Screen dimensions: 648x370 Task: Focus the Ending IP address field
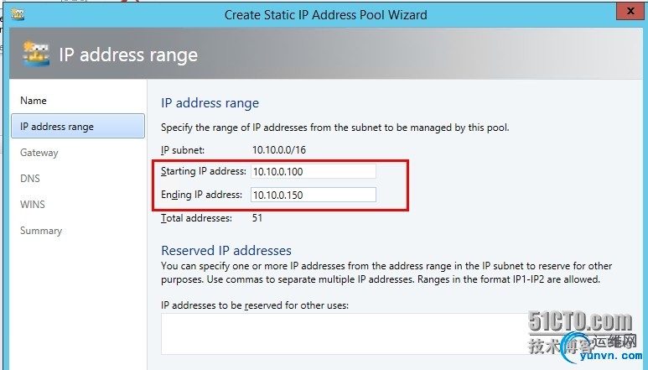pyautogui.click(x=314, y=195)
